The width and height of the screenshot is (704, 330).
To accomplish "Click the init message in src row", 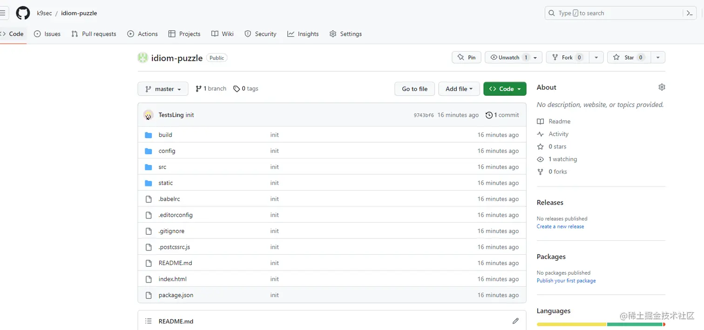I will click(275, 167).
